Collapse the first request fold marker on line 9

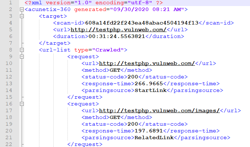click(x=22, y=56)
